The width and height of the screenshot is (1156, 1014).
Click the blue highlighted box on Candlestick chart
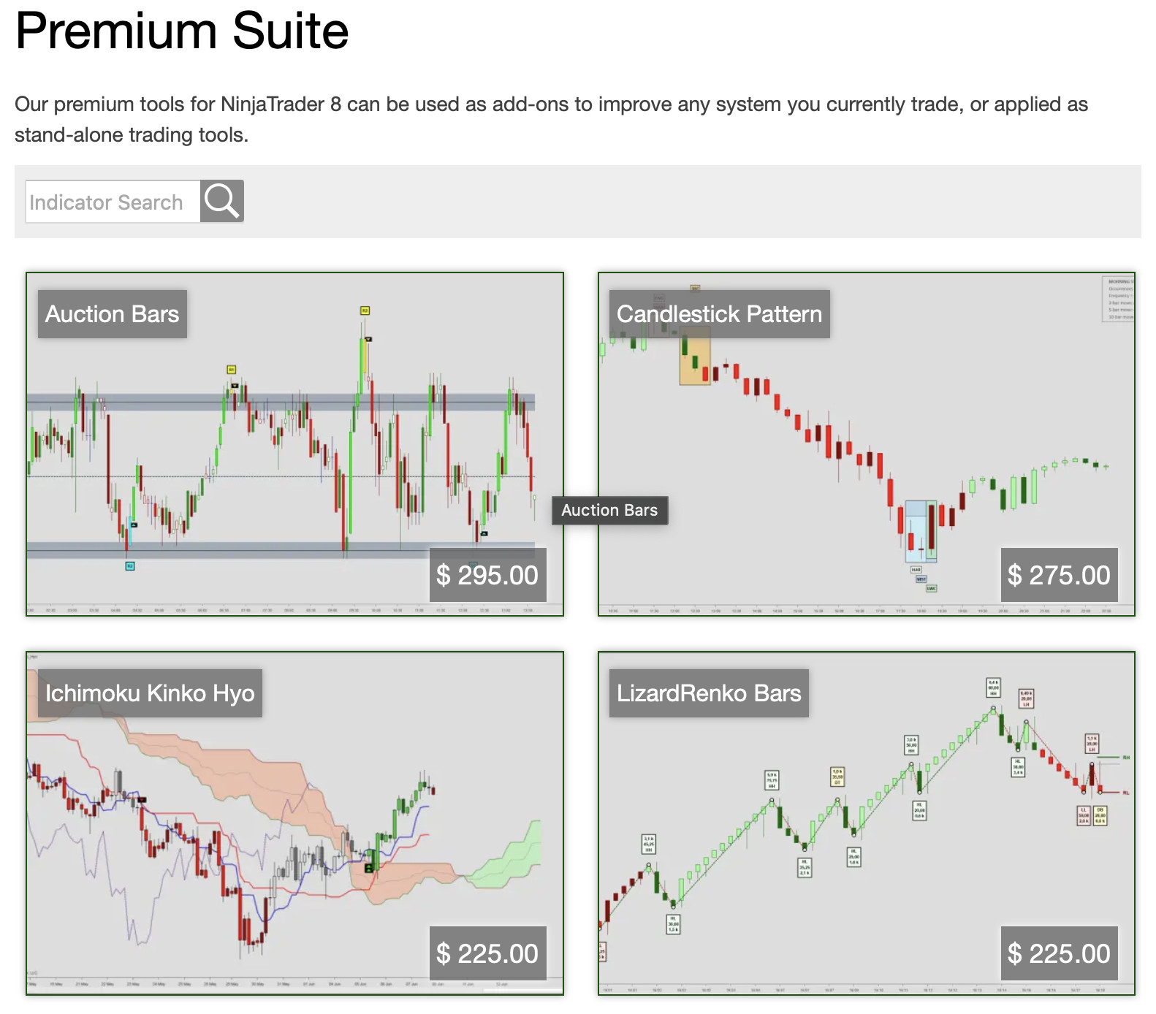[920, 530]
